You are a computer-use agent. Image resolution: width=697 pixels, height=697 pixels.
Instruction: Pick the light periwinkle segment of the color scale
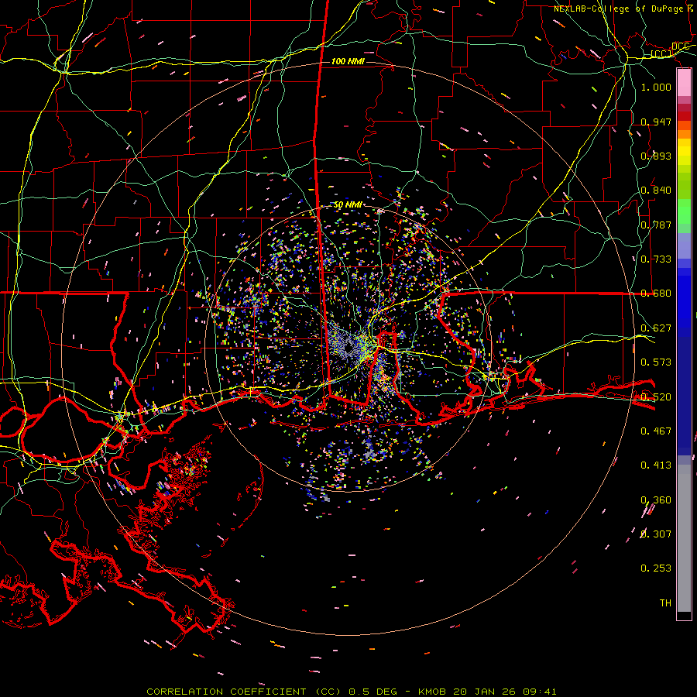point(684,245)
